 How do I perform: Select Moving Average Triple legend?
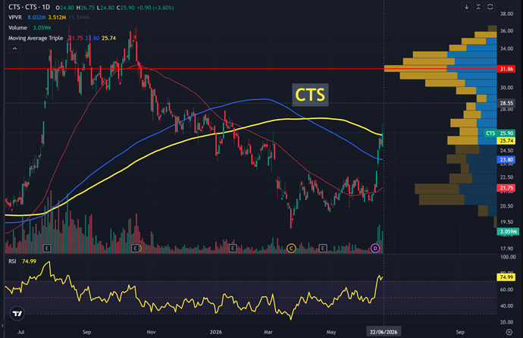pyautogui.click(x=36, y=38)
